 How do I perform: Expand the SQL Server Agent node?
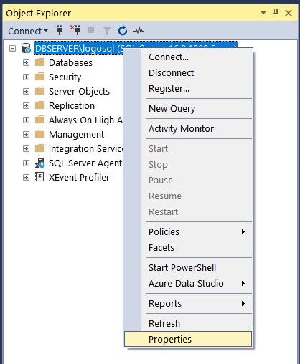click(x=26, y=163)
